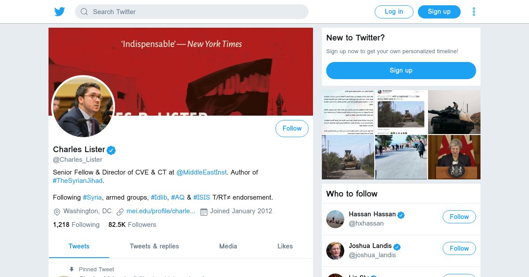Follow Charles Lister
The image size is (529, 277).
(292, 128)
